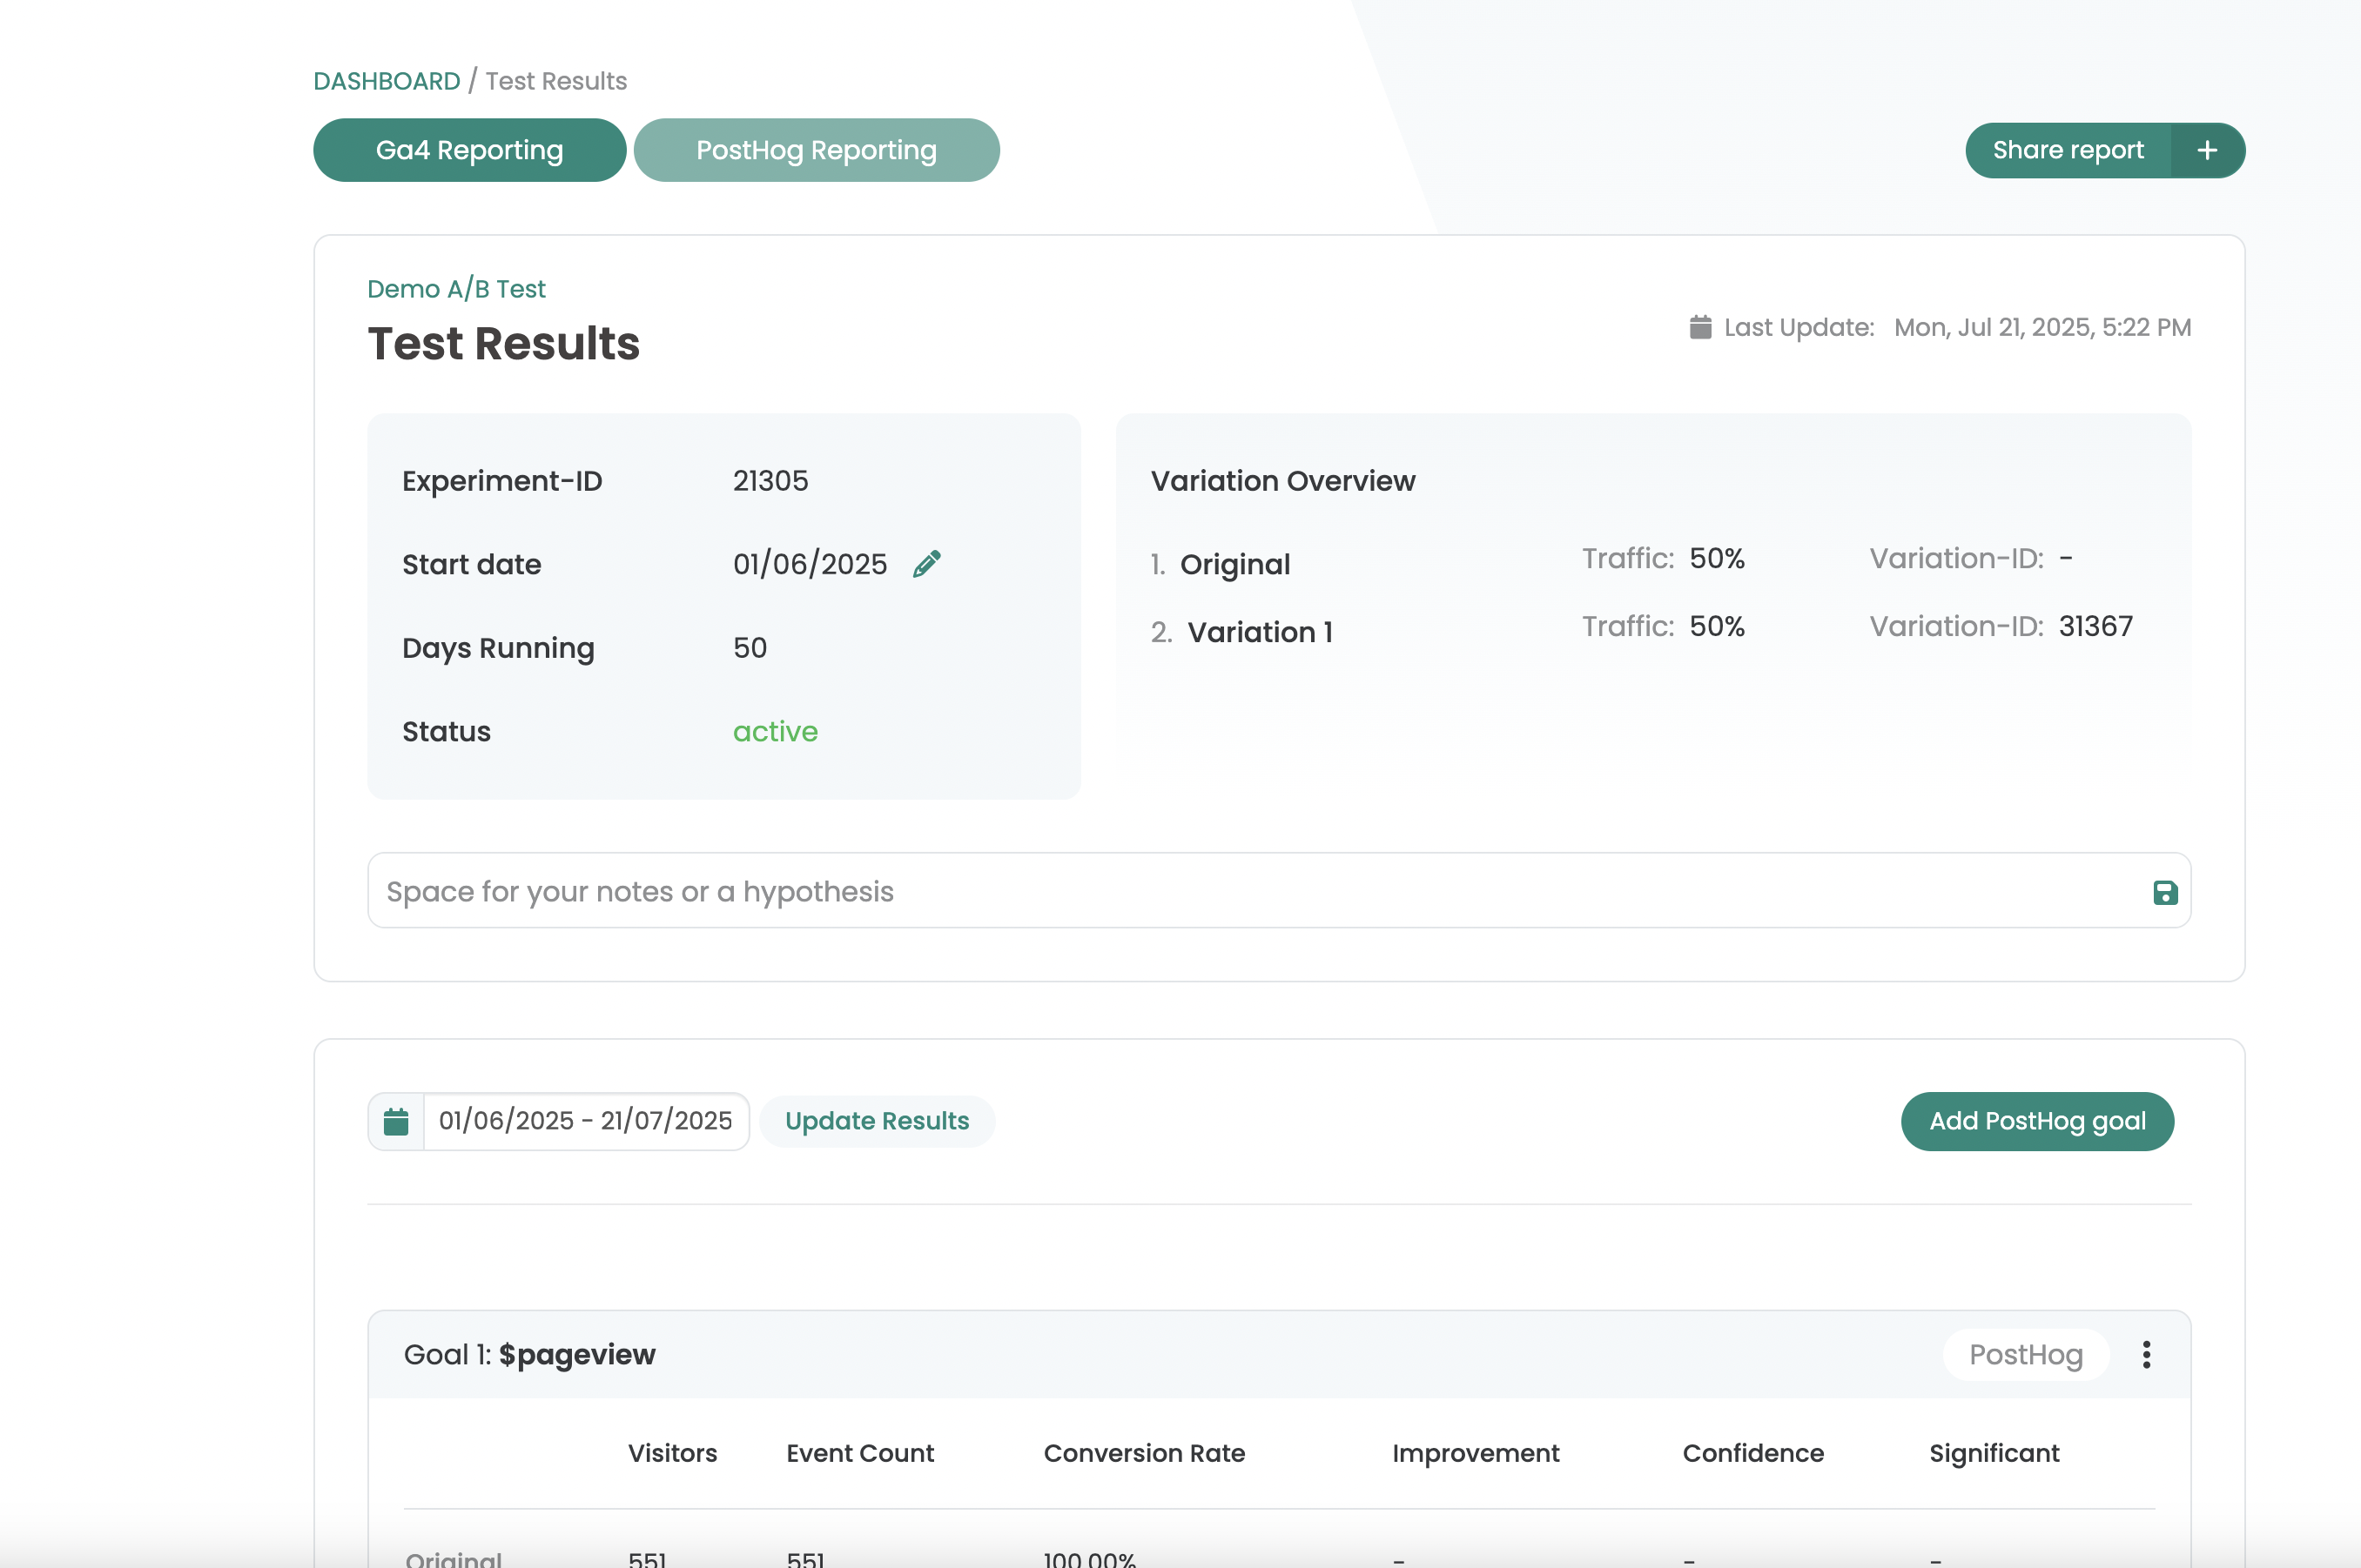Click the Goal 1 $pageview header
The image size is (2361, 1568).
click(529, 1354)
